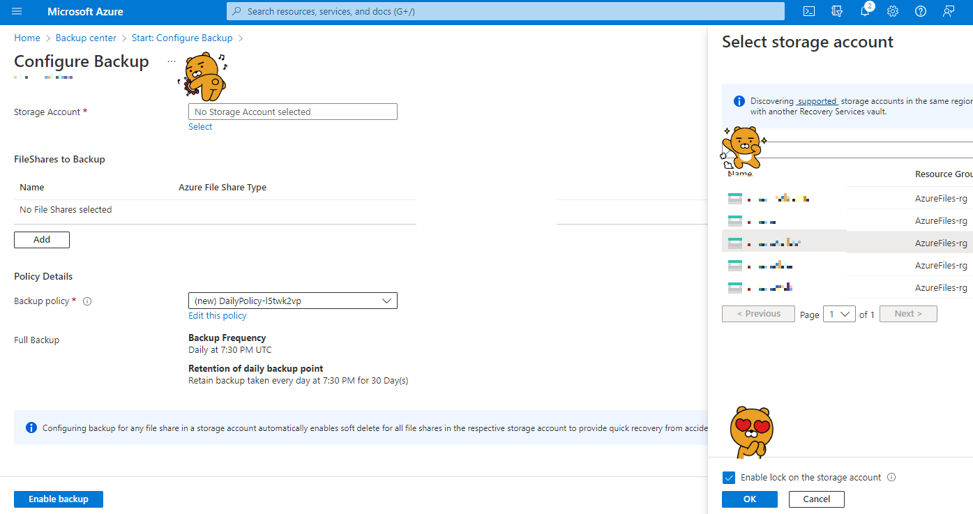Viewport: 973px width, 514px height.
Task: Click the Backup policy info icon
Action: 88,301
